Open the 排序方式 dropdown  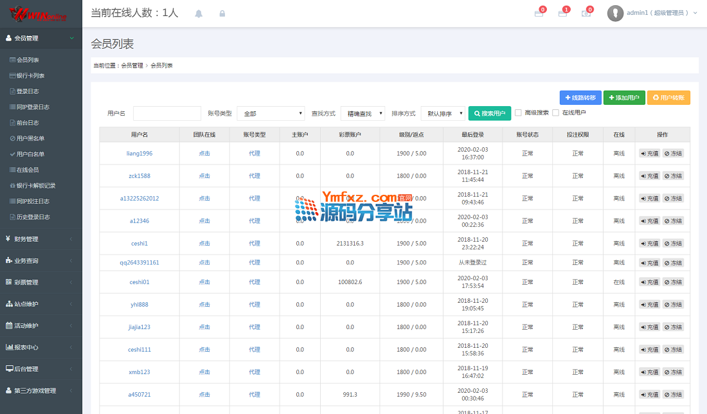(x=442, y=114)
